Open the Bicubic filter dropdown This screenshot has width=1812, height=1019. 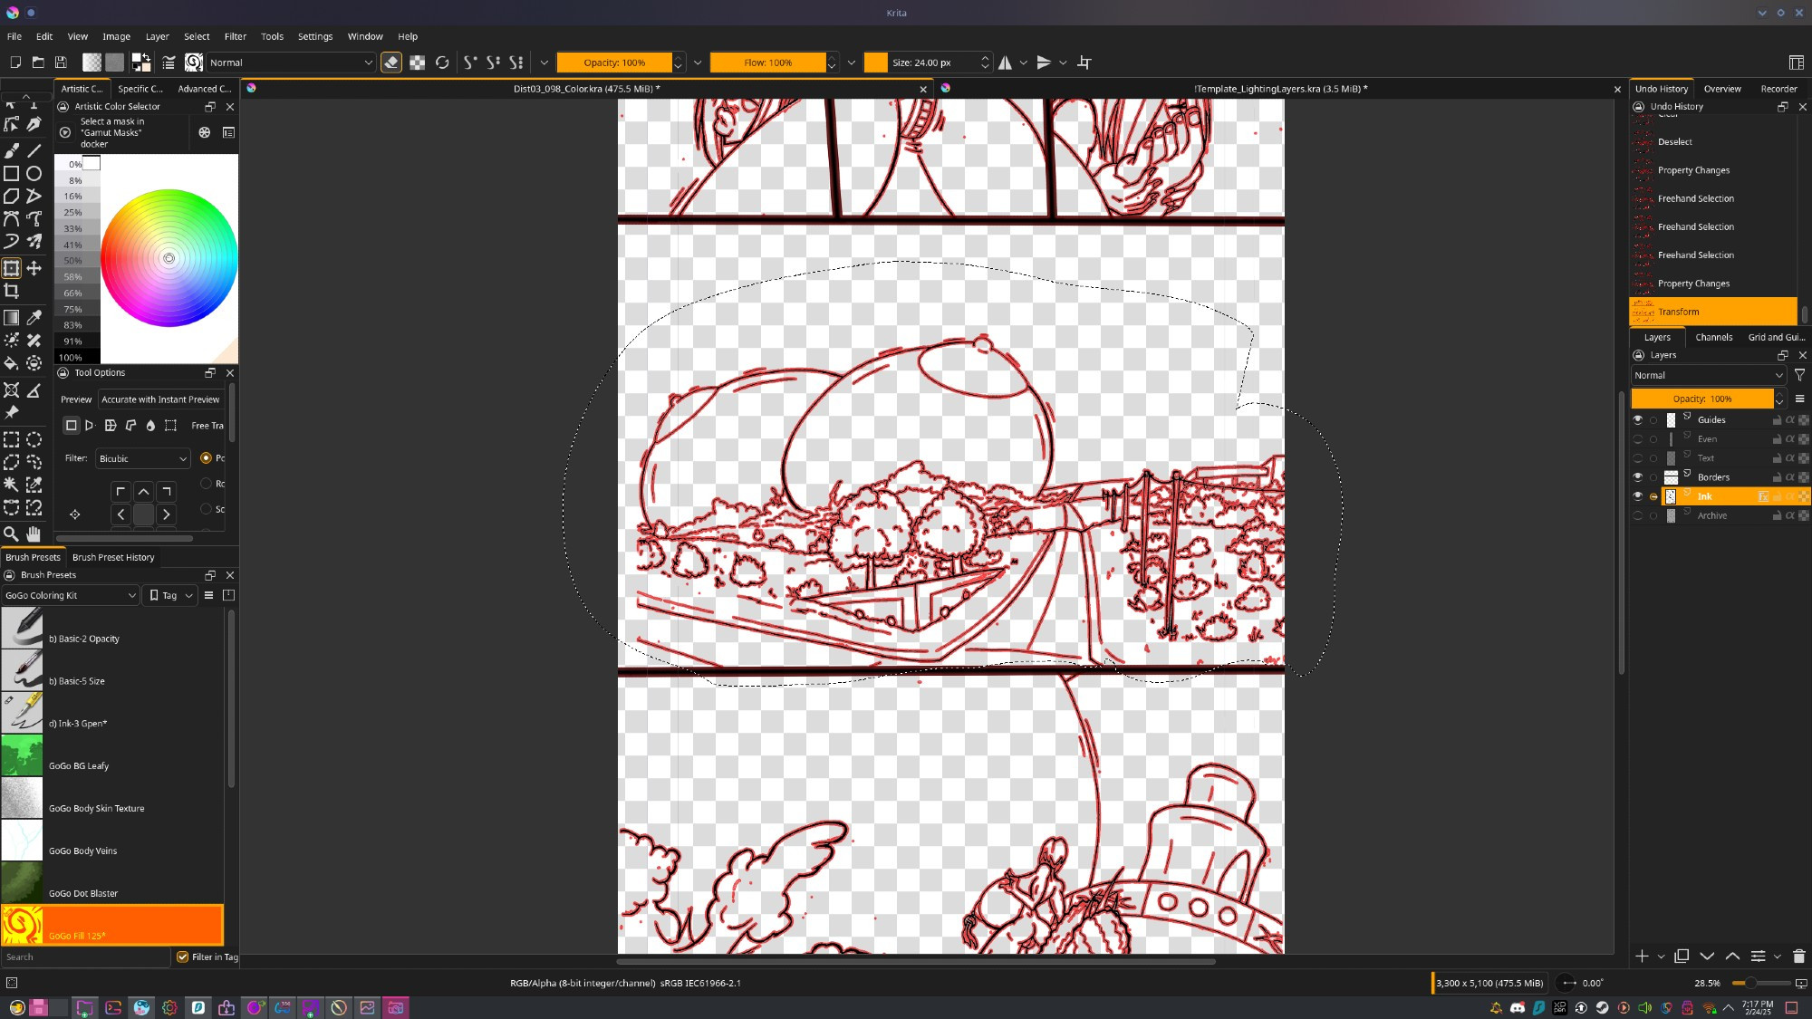point(143,458)
